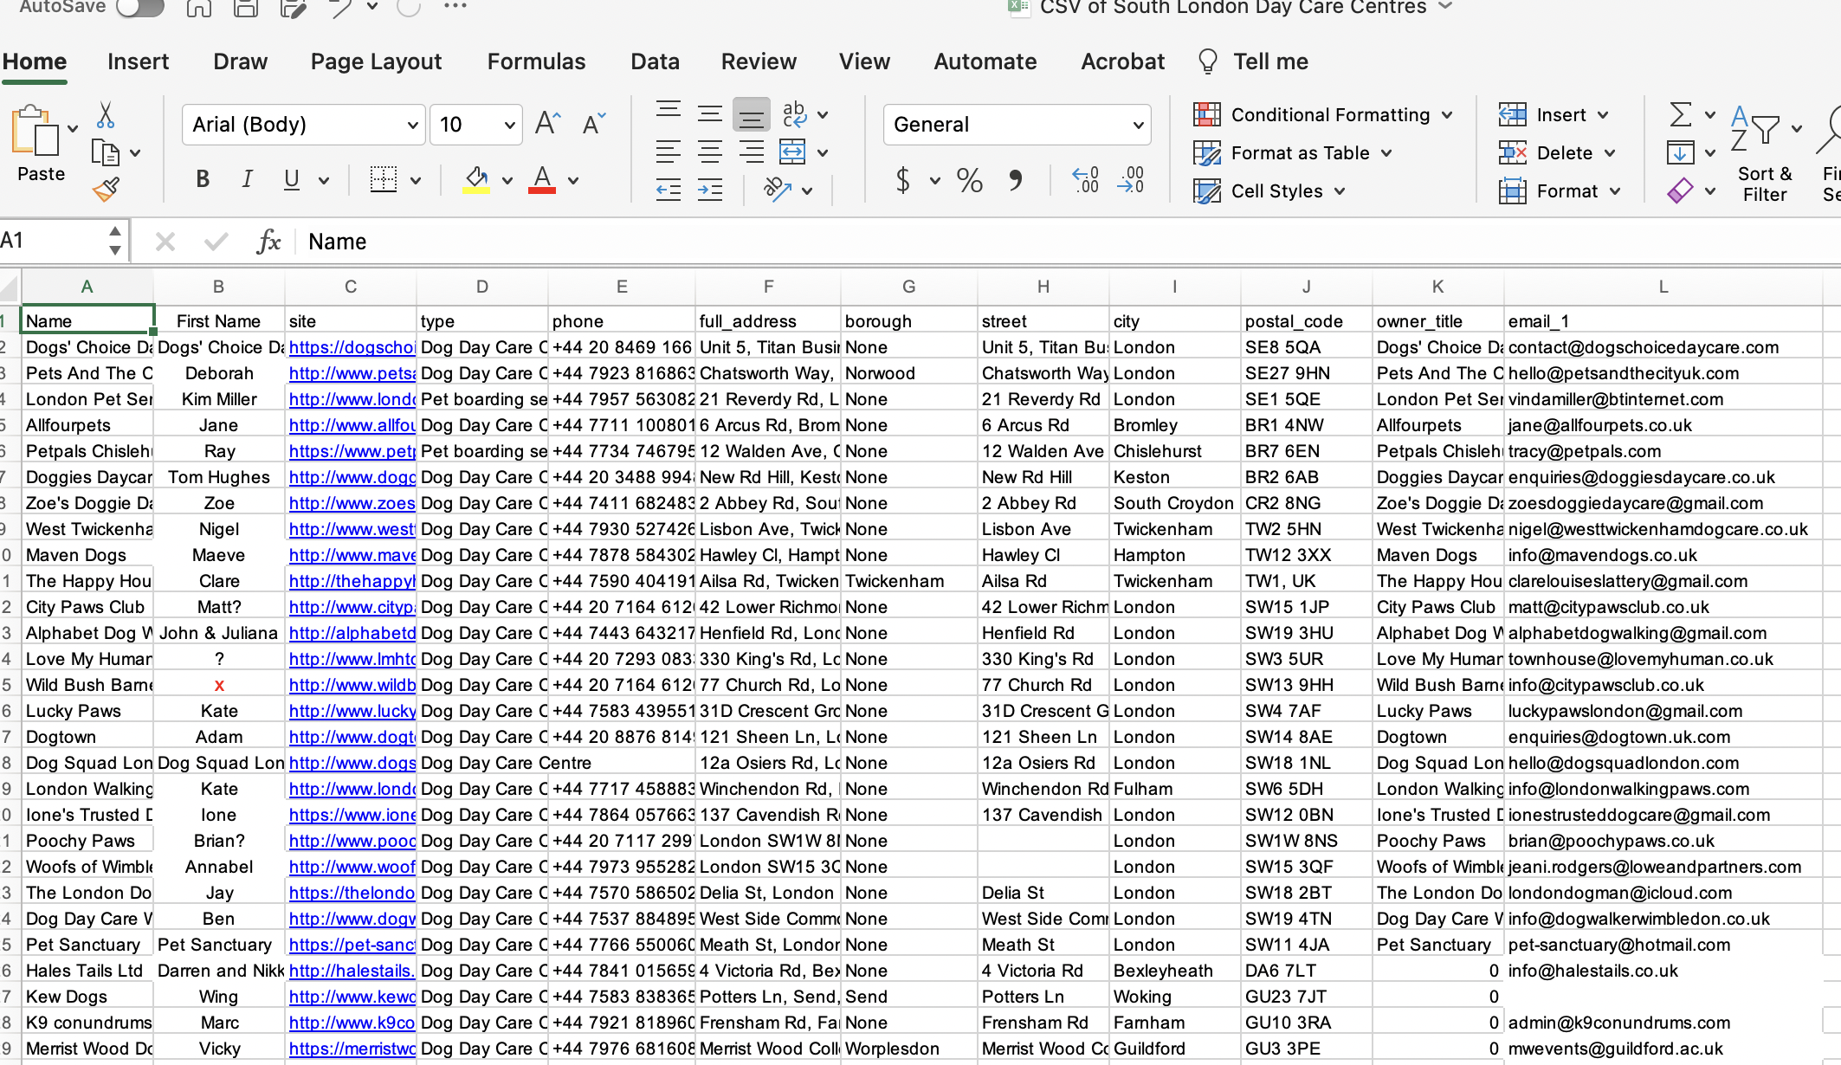Open Conditional Formatting menu

(x=1322, y=115)
